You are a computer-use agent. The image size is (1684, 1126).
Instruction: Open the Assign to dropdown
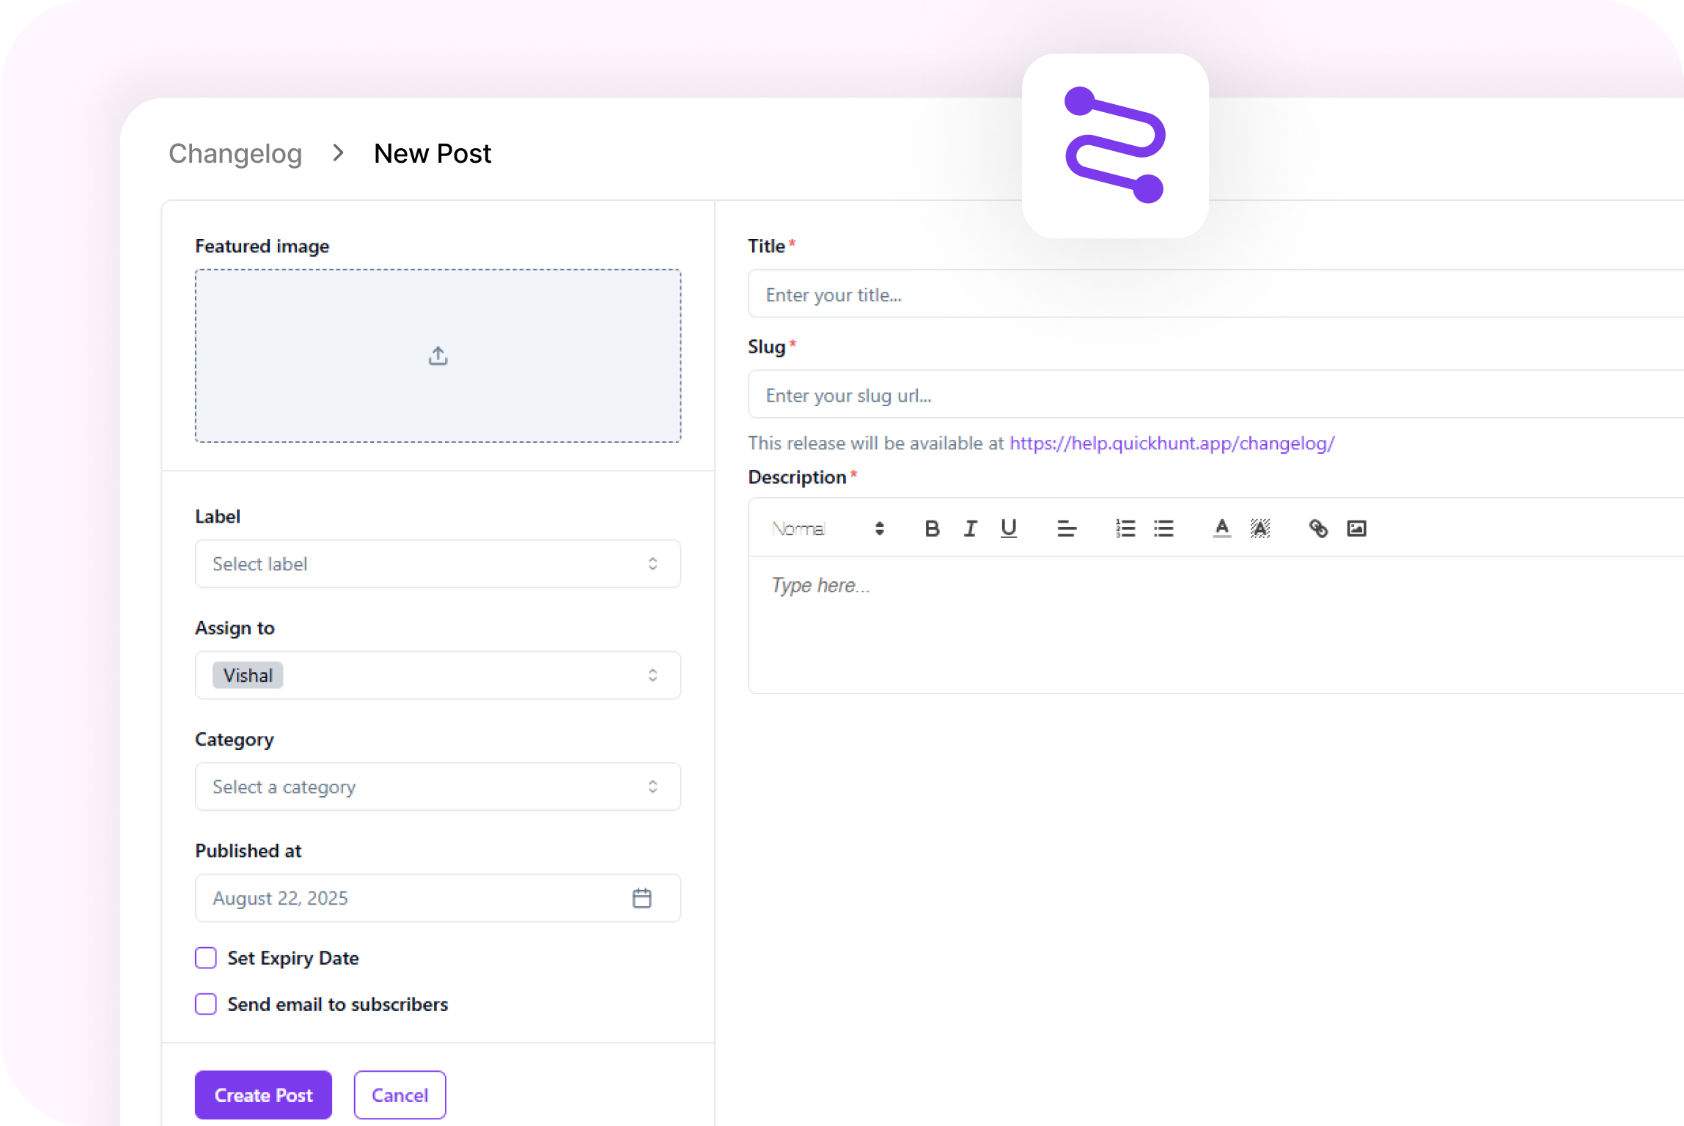tap(438, 675)
